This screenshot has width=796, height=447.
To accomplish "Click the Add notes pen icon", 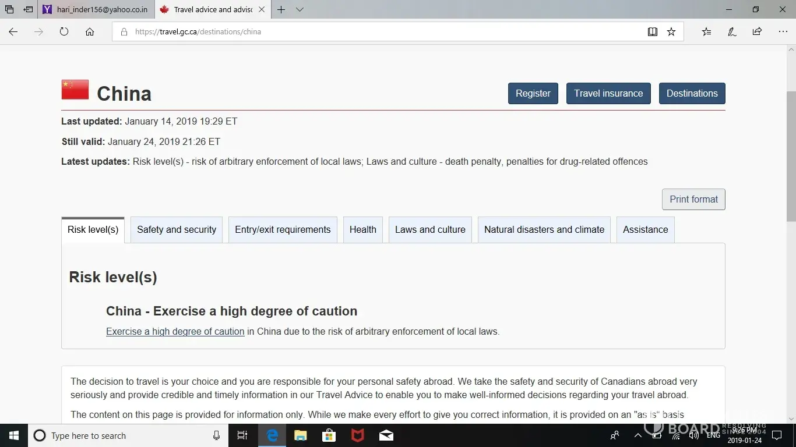I will click(x=732, y=32).
